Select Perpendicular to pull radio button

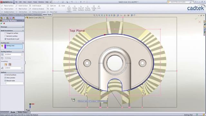click(x=5, y=39)
